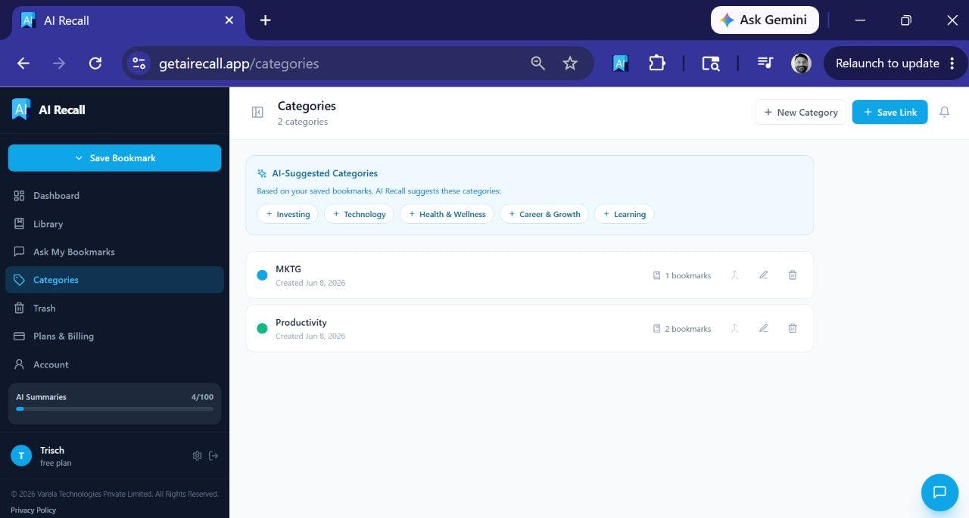Viewport: 969px width, 518px height.
Task: Log out using the sign-out icon
Action: coord(213,456)
